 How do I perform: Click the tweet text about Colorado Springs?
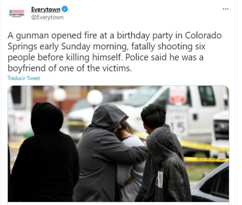(114, 52)
